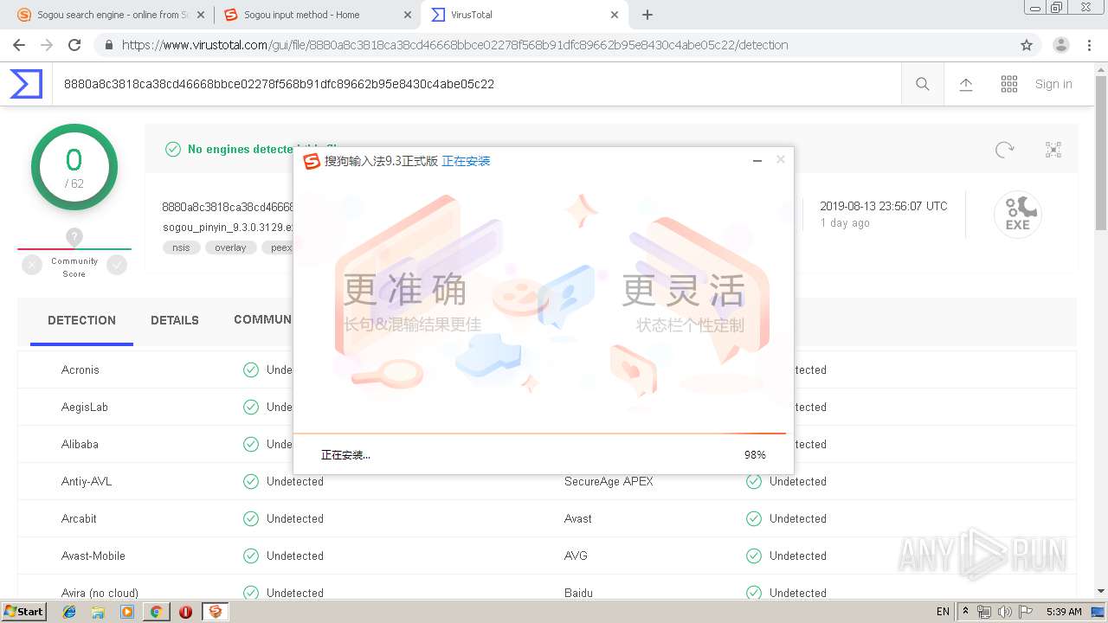The width and height of the screenshot is (1108, 623).
Task: Vote negative with the X community icon
Action: (32, 266)
